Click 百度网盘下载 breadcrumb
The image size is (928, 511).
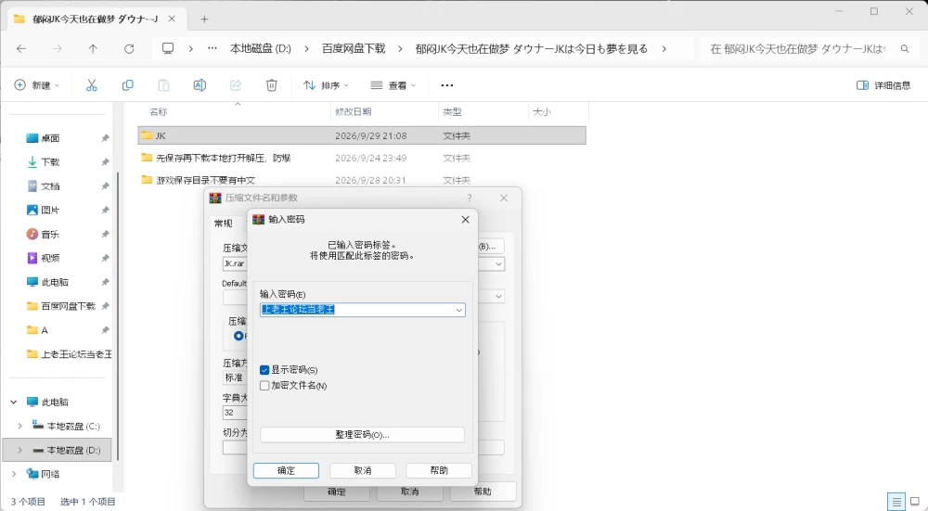[x=354, y=48]
